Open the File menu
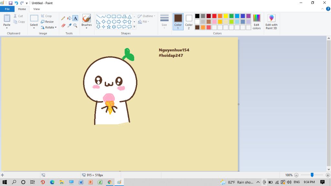Screen dimensions: 331x186 pyautogui.click(x=7, y=9)
